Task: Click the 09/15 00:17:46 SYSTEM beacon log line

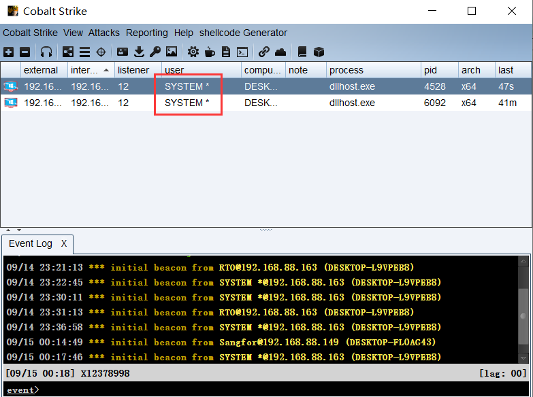Action: (224, 357)
